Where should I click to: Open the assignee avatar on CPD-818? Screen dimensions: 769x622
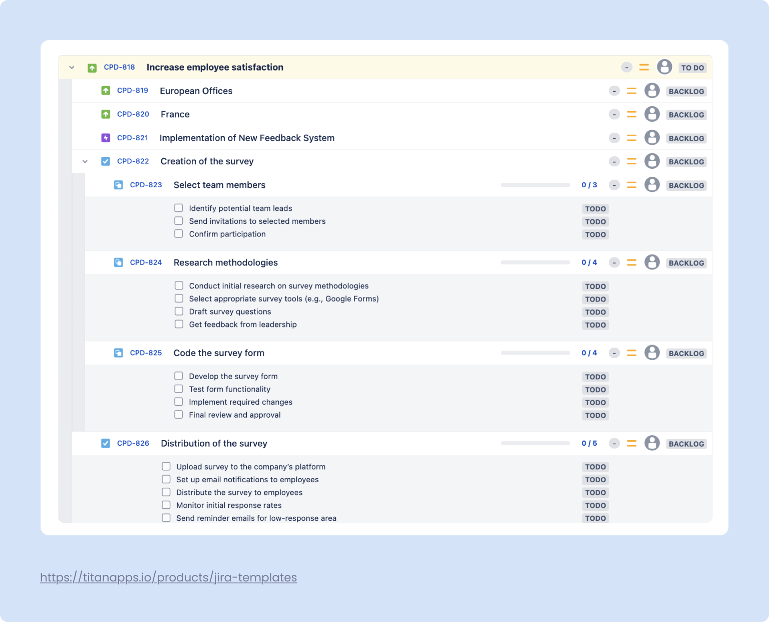click(664, 67)
